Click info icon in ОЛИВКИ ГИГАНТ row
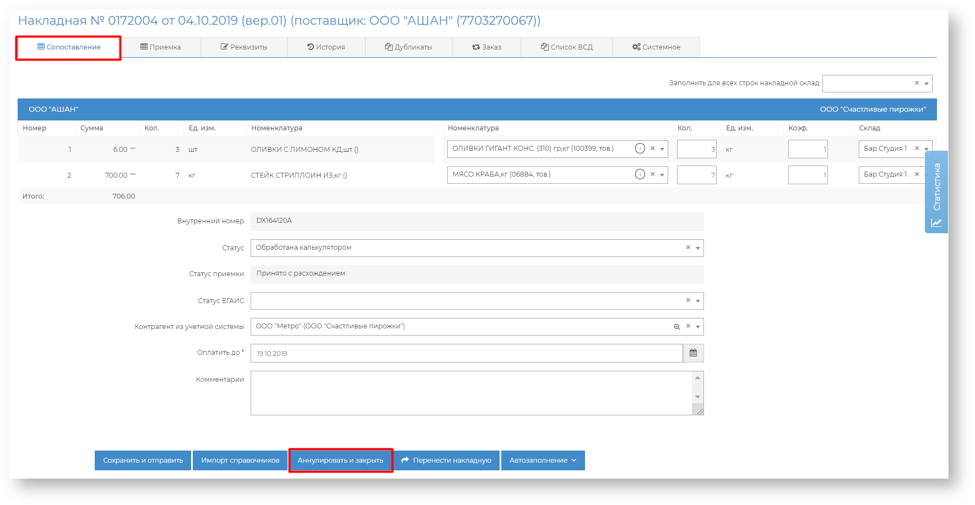The height and width of the screenshot is (505, 975). click(x=640, y=149)
